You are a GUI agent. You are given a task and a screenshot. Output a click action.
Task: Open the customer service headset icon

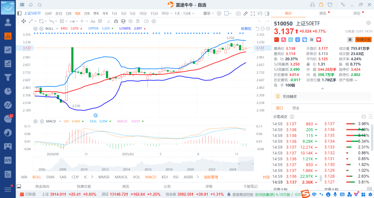tap(312, 5)
